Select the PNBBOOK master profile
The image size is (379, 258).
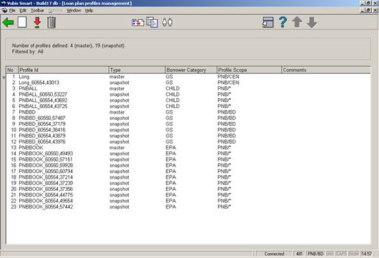coord(188,148)
